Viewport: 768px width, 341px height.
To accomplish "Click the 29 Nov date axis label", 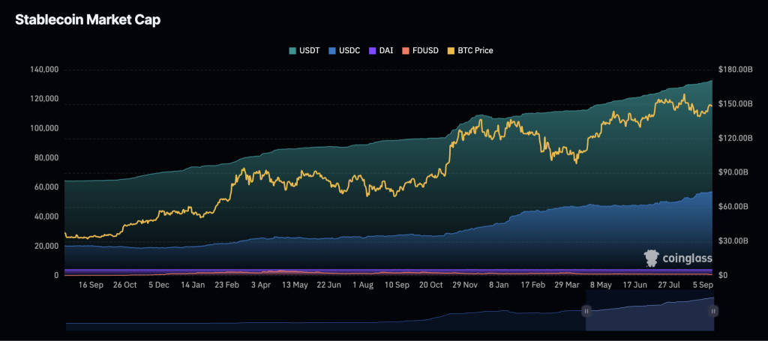I will [x=464, y=285].
